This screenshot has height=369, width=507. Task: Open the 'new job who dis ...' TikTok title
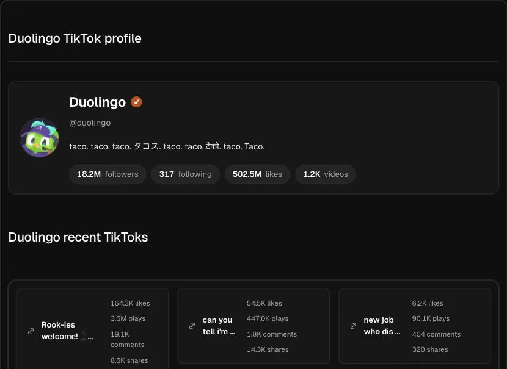click(x=382, y=326)
